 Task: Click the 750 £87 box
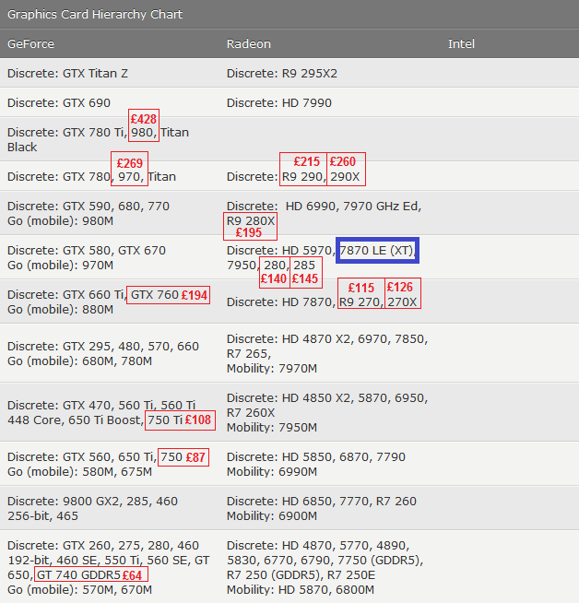pos(183,457)
